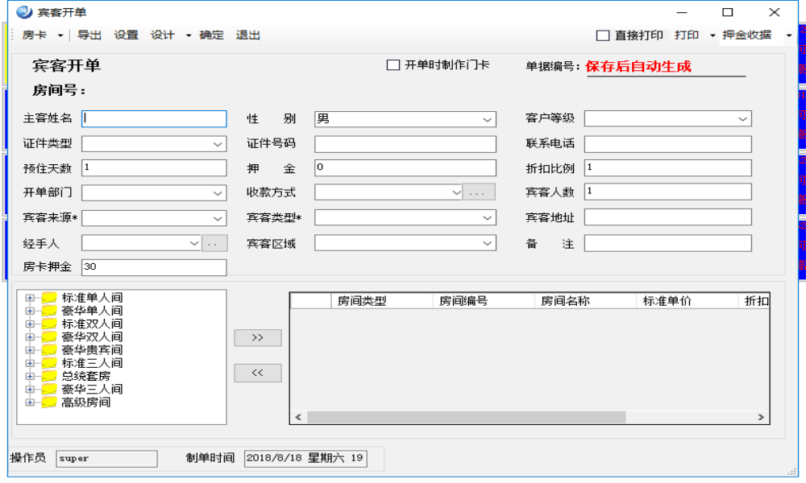Click the 宾客人数 input field

point(667,192)
